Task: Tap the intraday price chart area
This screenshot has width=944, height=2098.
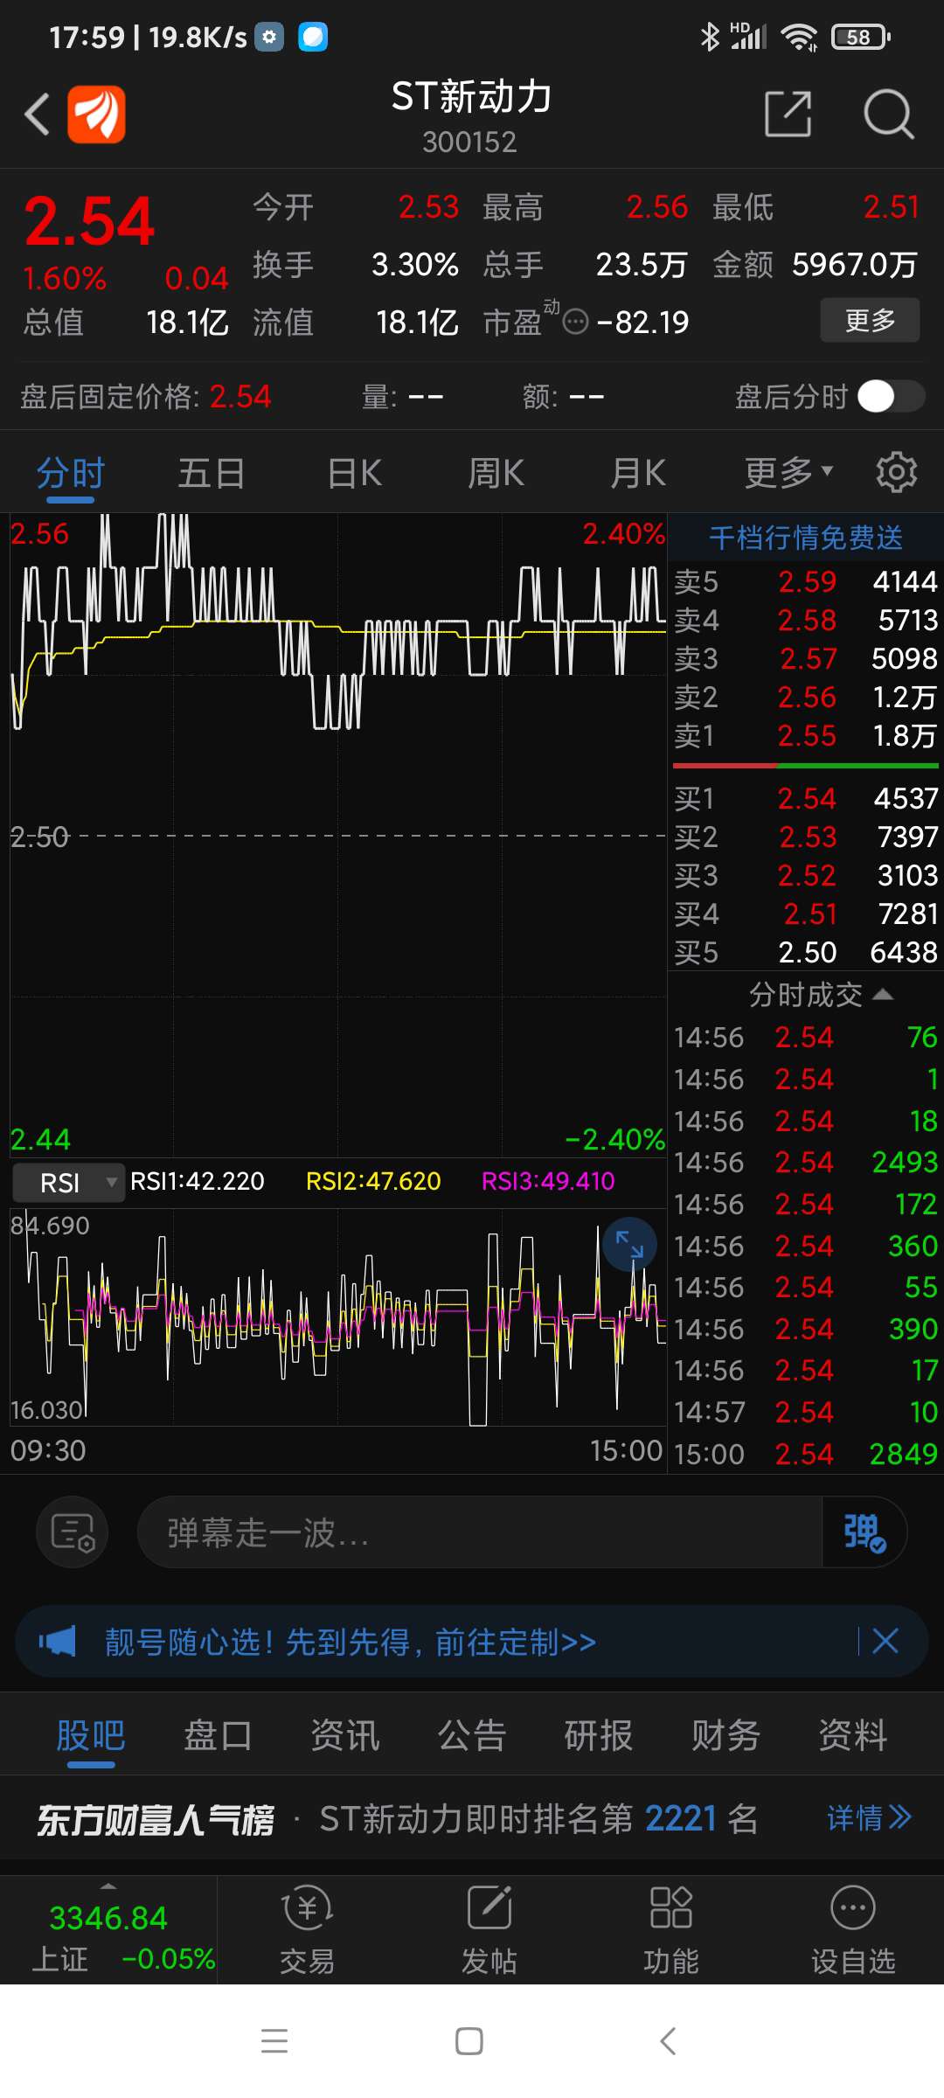Action: click(338, 835)
